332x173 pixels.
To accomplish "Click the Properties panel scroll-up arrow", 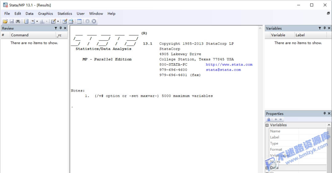I will tap(329, 125).
